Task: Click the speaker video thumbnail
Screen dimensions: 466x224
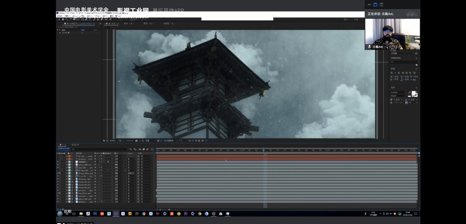Action: [392, 34]
